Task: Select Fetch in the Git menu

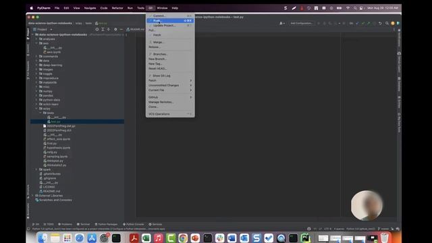Action: 170,35
